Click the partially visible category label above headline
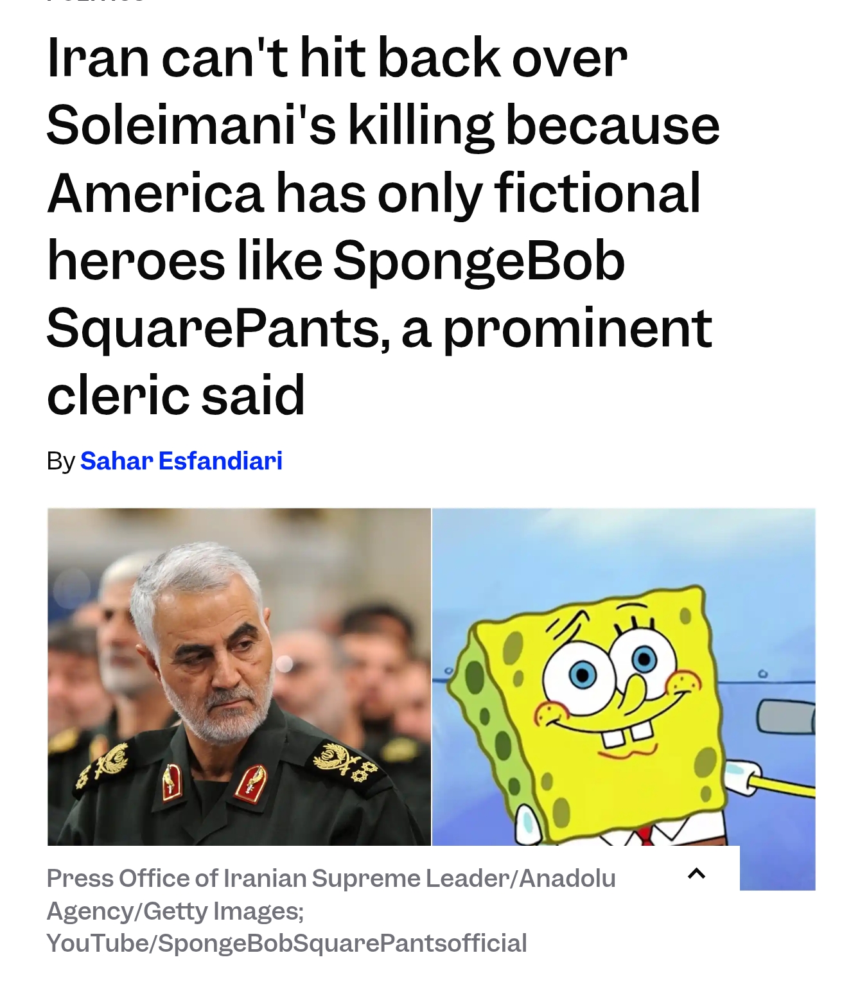Viewport: 860px width, 998px height. (96, 1)
